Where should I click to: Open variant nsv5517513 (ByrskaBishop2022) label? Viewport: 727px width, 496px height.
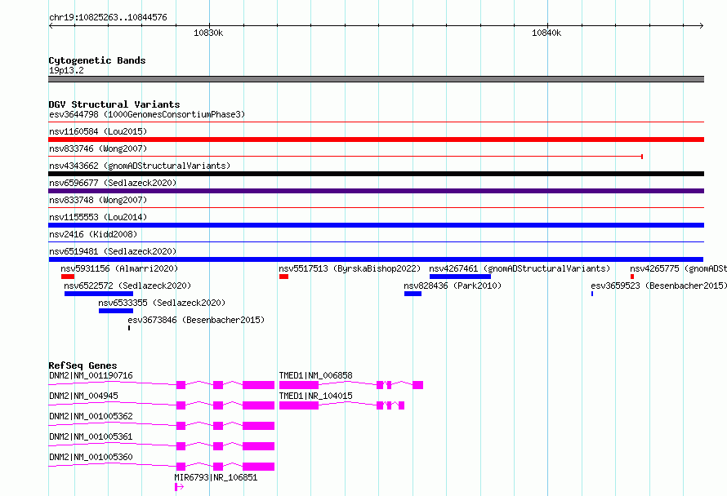[350, 268]
